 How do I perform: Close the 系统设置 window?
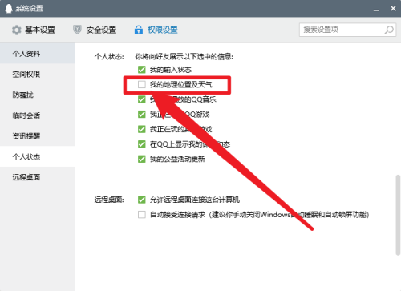coord(393,9)
